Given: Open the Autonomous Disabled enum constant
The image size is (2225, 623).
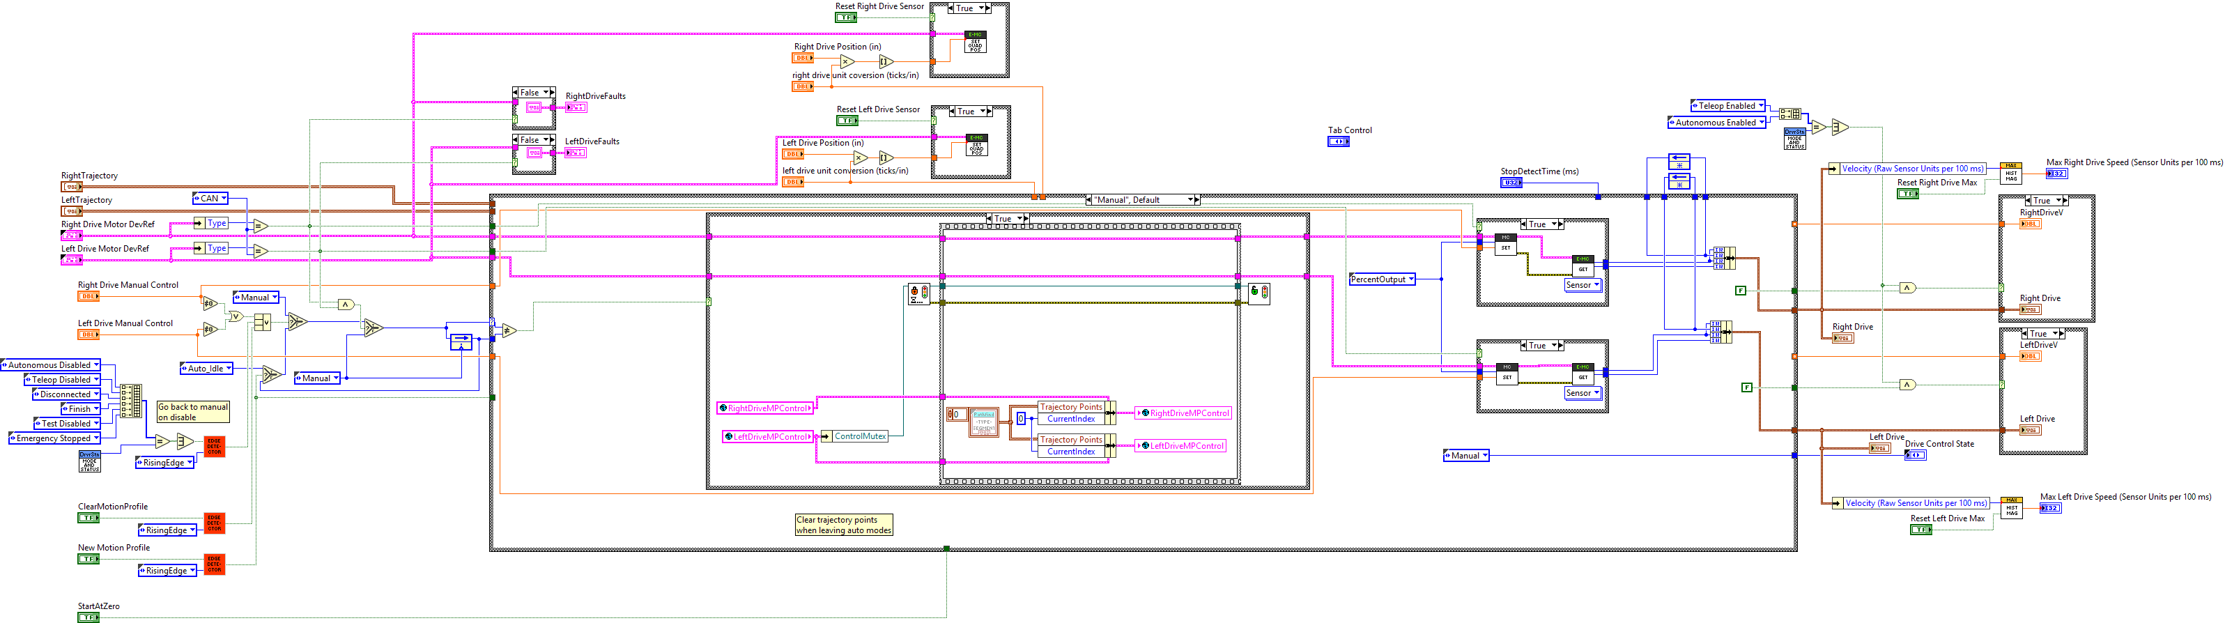Looking at the screenshot, I should click(x=50, y=364).
